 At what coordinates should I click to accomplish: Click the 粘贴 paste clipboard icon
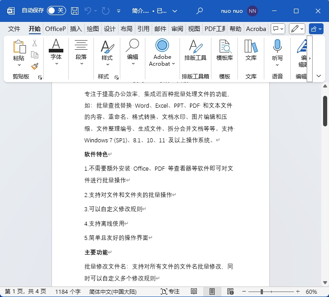click(19, 47)
